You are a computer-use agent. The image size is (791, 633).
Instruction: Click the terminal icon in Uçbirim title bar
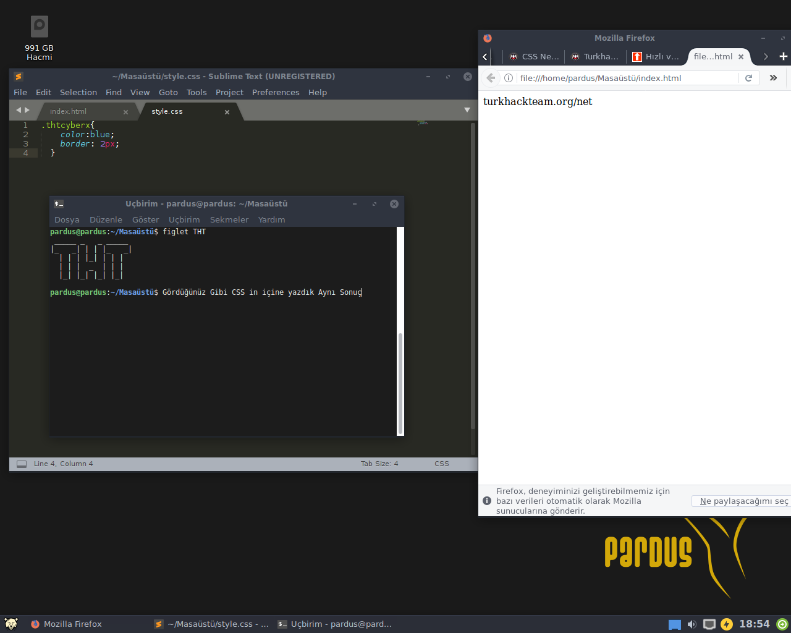tap(59, 204)
